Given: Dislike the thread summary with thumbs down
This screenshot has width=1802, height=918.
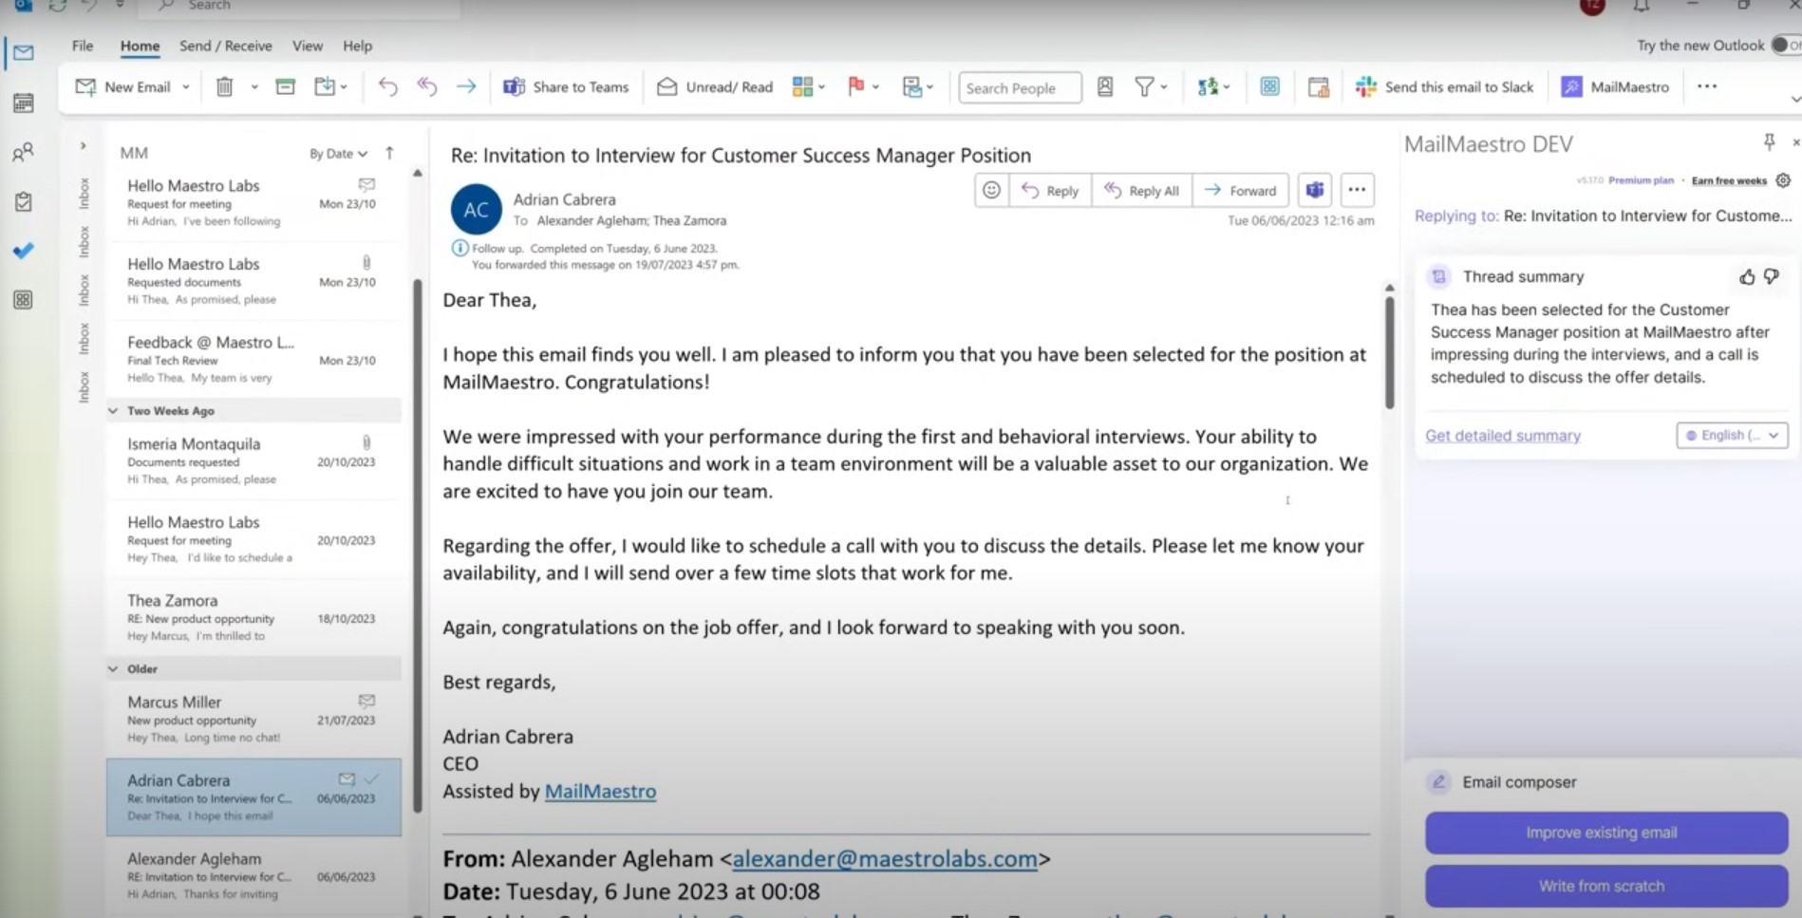Looking at the screenshot, I should (1772, 276).
